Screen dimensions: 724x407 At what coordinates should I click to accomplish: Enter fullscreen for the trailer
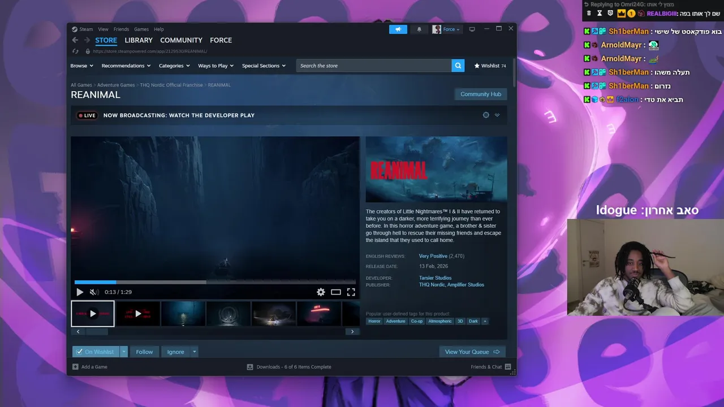tap(351, 292)
